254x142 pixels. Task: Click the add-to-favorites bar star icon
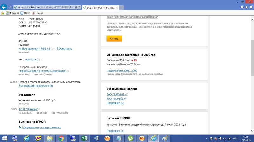click(x=3, y=13)
